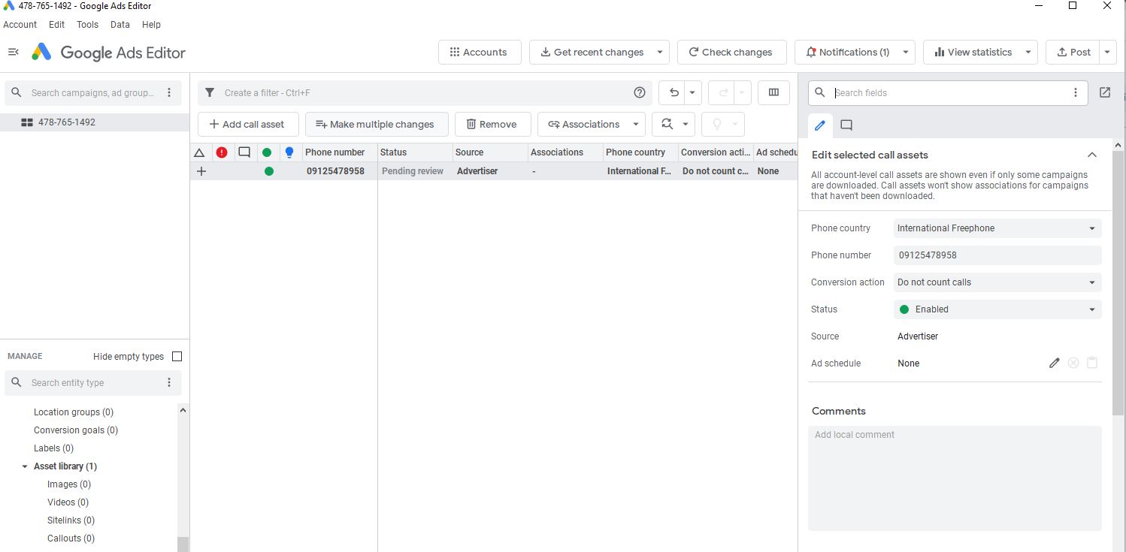Expand Notifications dropdown arrow
Screen dimensions: 1126x552
pyautogui.click(x=906, y=53)
